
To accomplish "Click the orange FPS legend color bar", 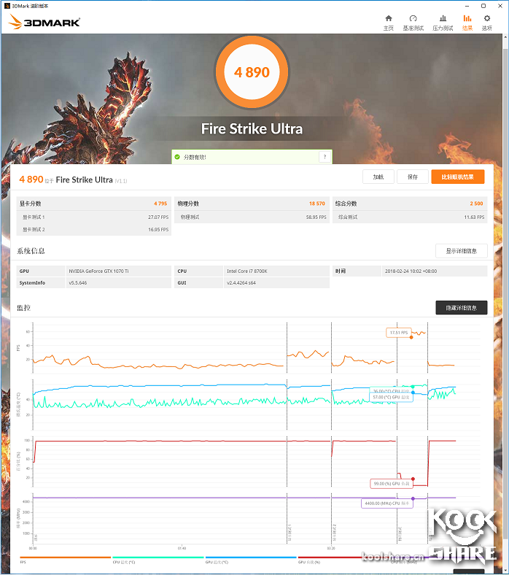I will pos(65,557).
